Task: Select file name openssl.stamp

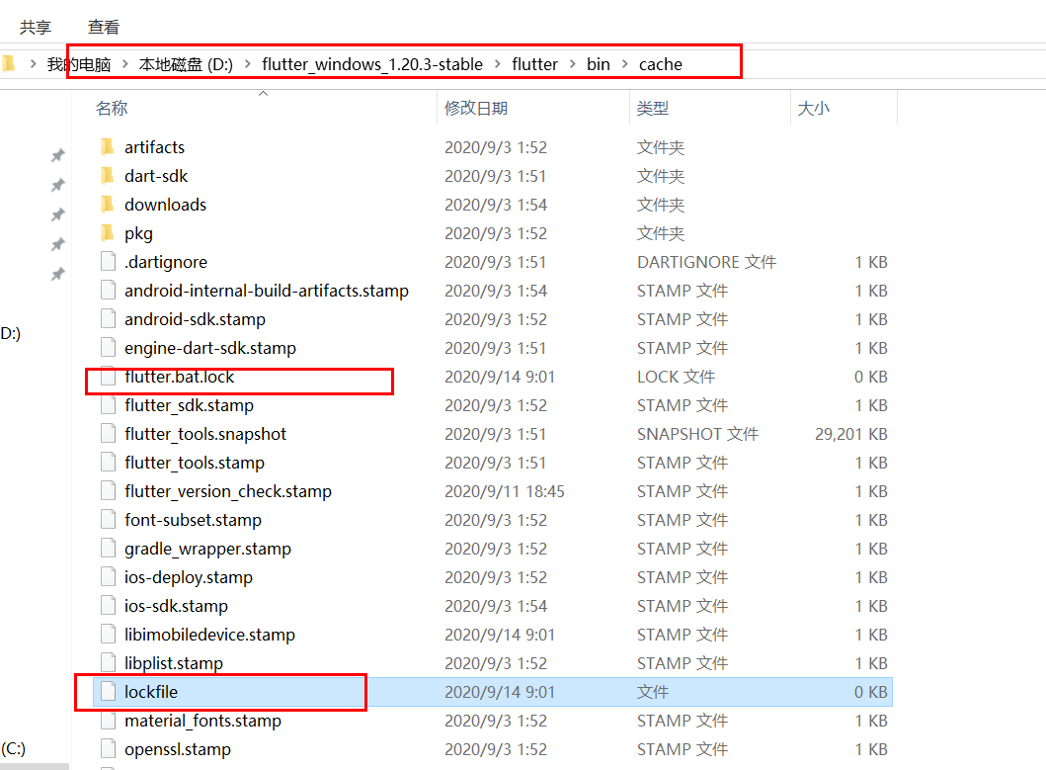Action: [x=178, y=749]
